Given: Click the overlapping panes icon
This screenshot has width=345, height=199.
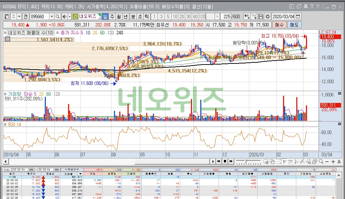Looking at the screenshot, I should click(x=272, y=162).
